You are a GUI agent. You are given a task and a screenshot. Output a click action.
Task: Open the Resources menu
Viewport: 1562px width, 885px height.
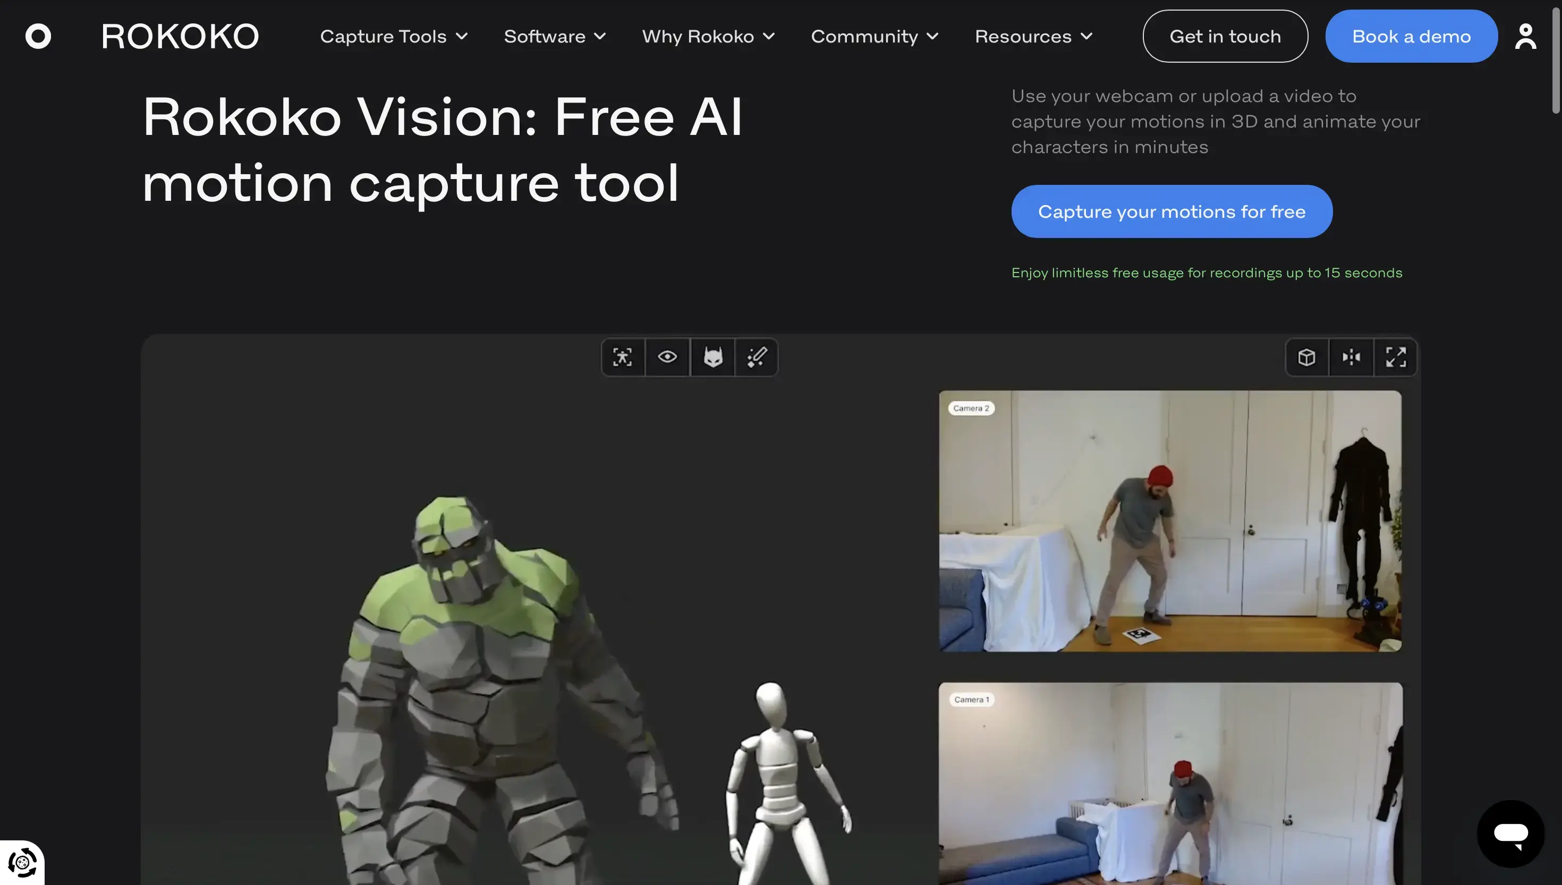(1033, 37)
